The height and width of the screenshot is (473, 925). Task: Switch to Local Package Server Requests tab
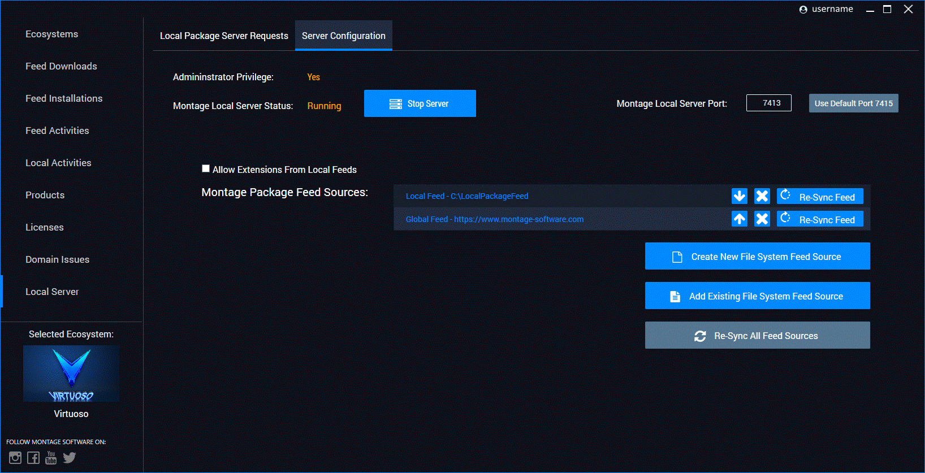224,36
